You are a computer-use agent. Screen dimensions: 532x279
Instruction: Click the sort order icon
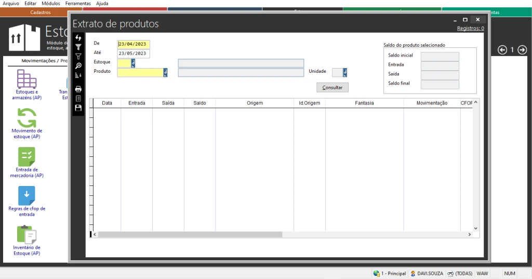(x=78, y=75)
